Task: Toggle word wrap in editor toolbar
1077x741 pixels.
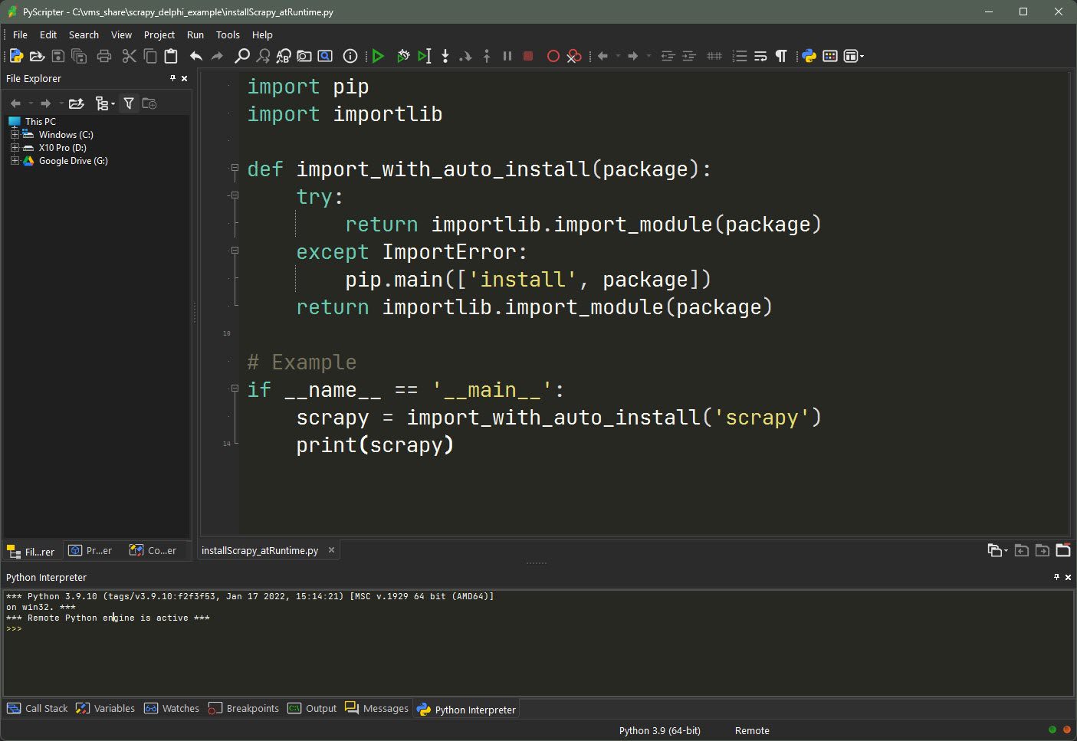Action: click(760, 56)
